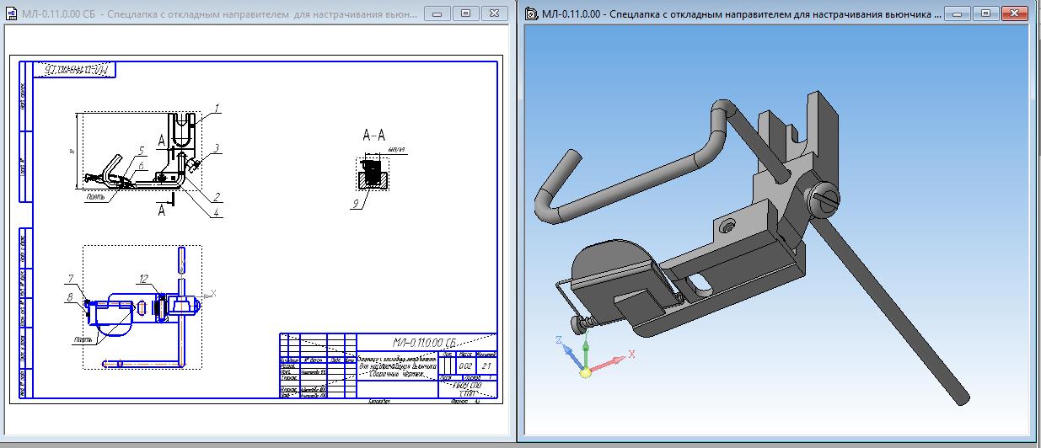Click the green Y axis arrow of the coordinate triad

585,347
